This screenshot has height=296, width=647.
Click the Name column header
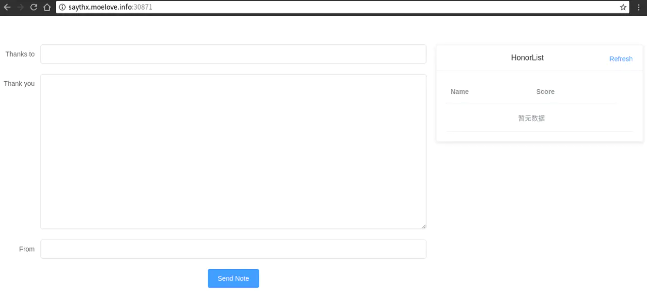coord(459,92)
